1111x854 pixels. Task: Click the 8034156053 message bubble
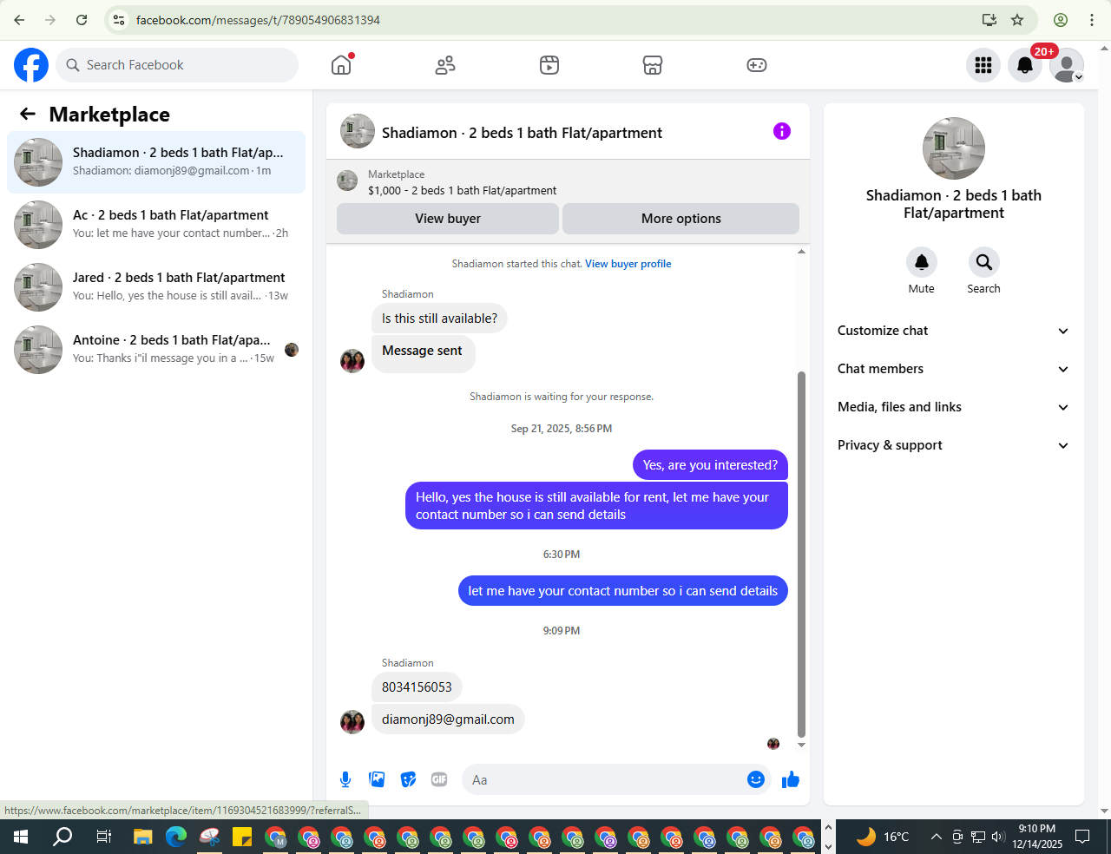point(417,687)
